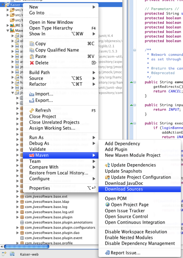Click the Copy Qualified Name icon

32,50
